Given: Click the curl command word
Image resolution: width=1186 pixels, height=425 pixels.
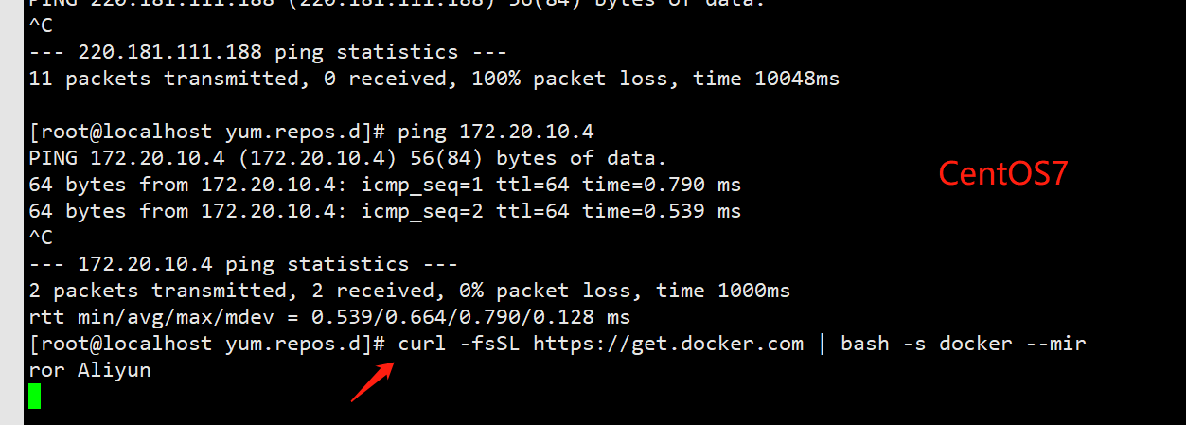Looking at the screenshot, I should tap(422, 344).
